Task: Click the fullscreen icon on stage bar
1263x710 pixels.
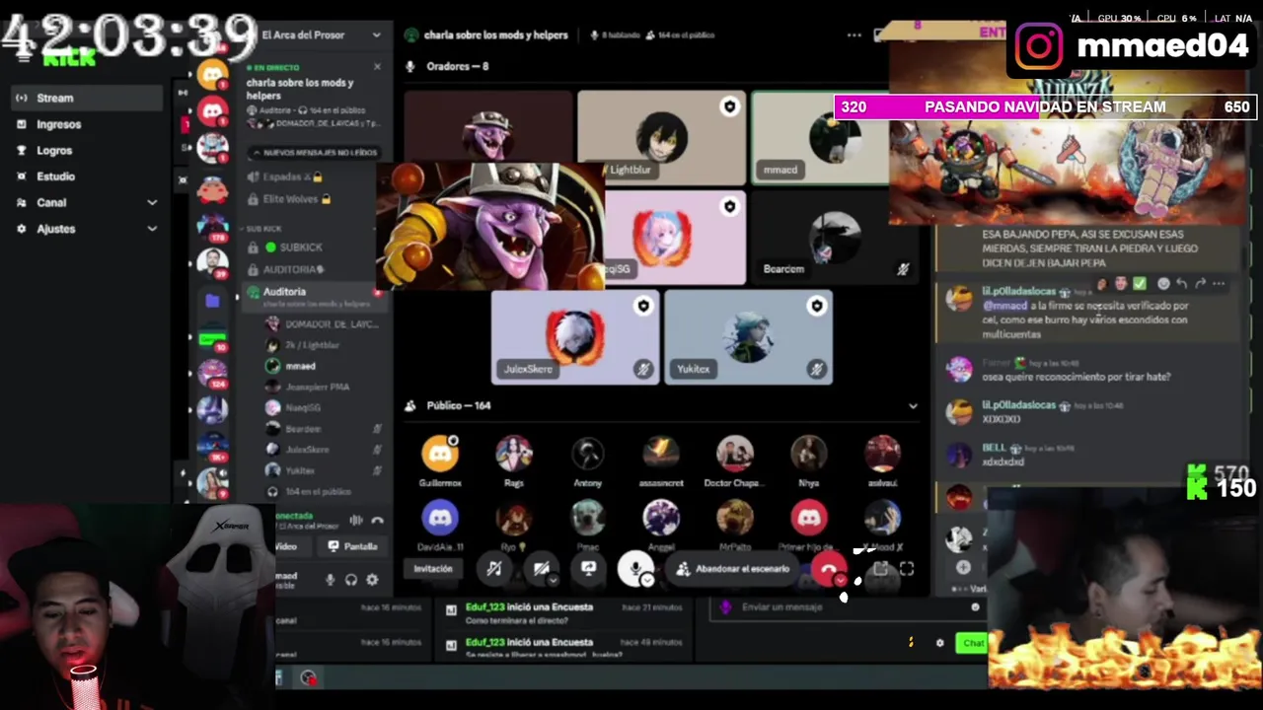Action: point(907,569)
